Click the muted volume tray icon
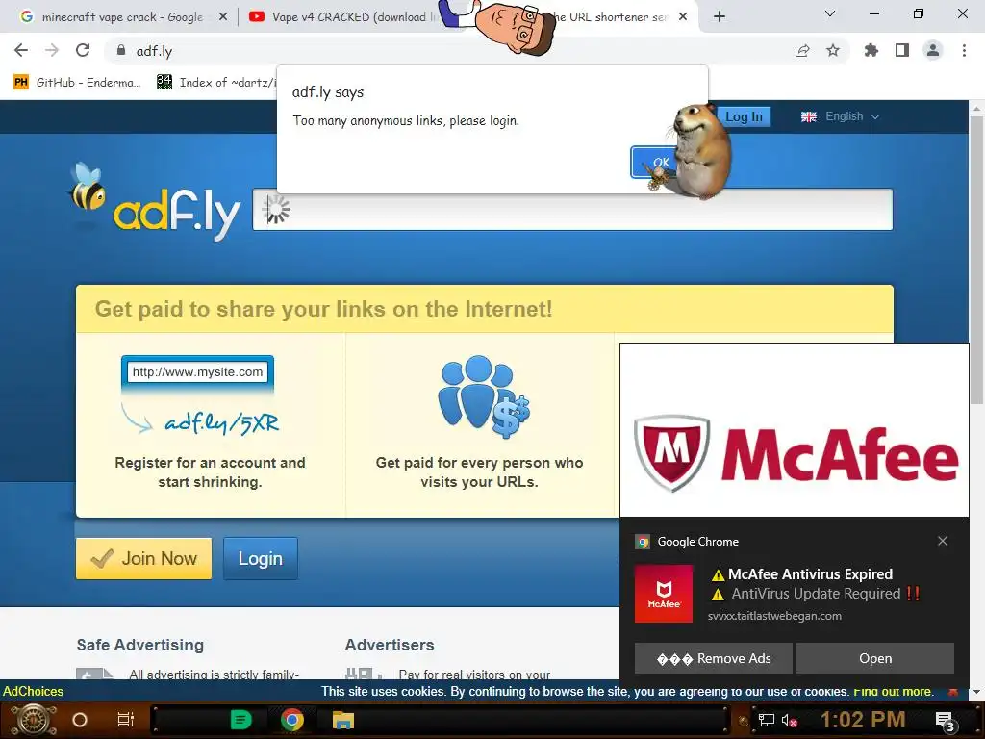Viewport: 985px width, 739px height. click(789, 720)
